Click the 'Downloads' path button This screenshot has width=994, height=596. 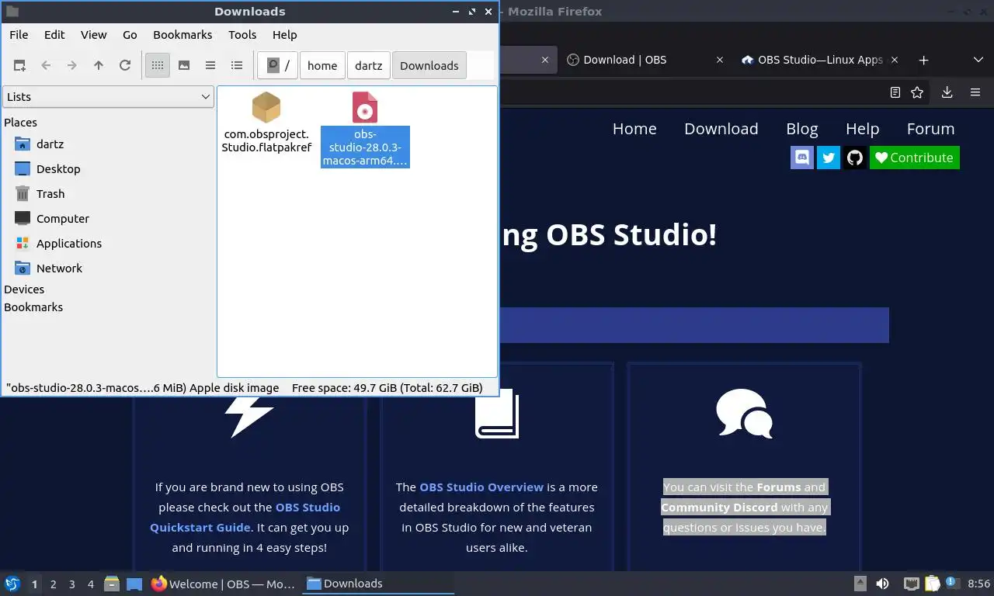tap(429, 66)
